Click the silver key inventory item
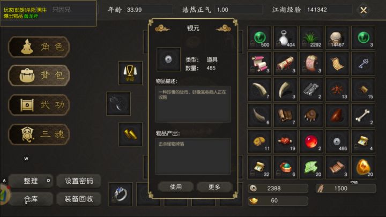 click(x=363, y=63)
